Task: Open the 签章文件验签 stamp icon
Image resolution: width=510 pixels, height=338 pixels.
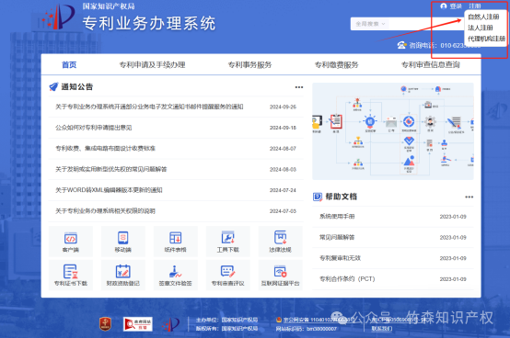Action: click(x=175, y=276)
